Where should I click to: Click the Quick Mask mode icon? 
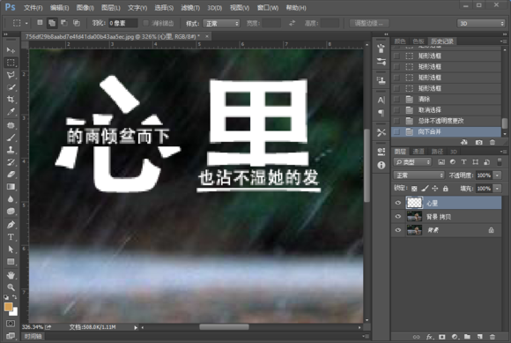click(11, 324)
